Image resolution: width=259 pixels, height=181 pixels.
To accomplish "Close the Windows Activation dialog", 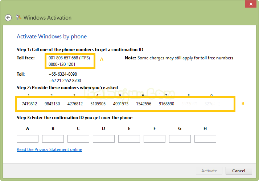I will click(251, 4).
